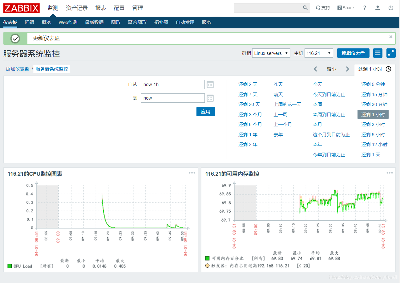The image size is (400, 283).
Task: Select the 今天 time range
Action: (x=317, y=84)
